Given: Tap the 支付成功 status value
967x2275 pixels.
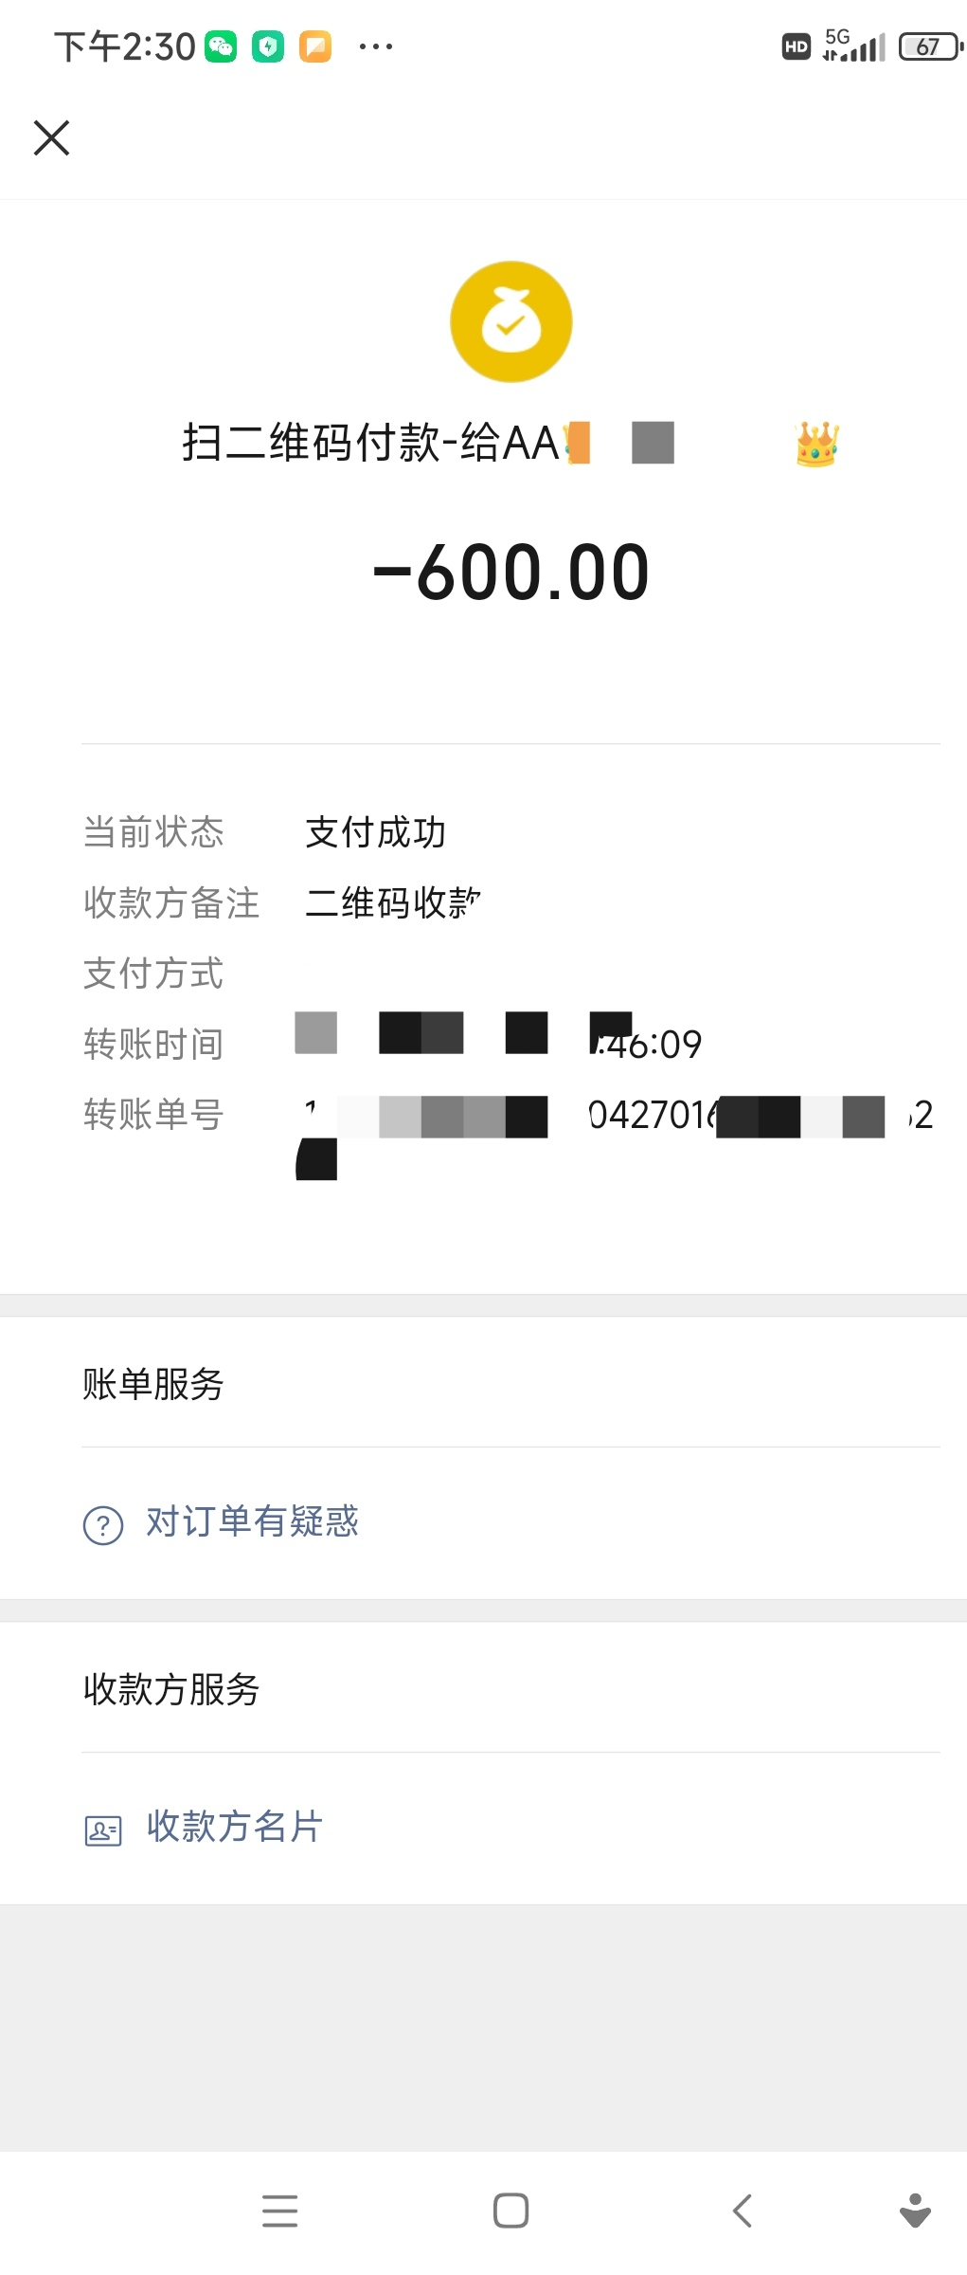Looking at the screenshot, I should (x=375, y=832).
